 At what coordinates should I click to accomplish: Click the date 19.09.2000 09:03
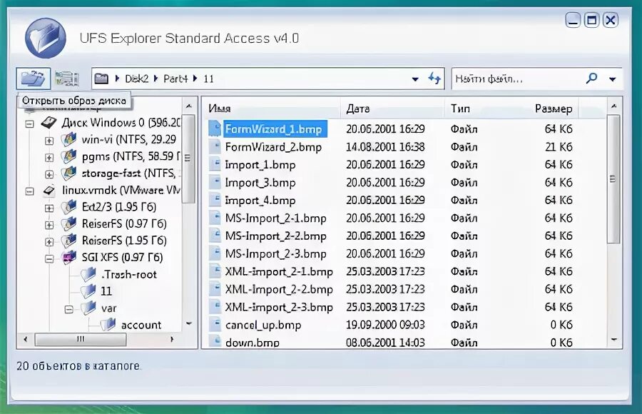point(385,325)
